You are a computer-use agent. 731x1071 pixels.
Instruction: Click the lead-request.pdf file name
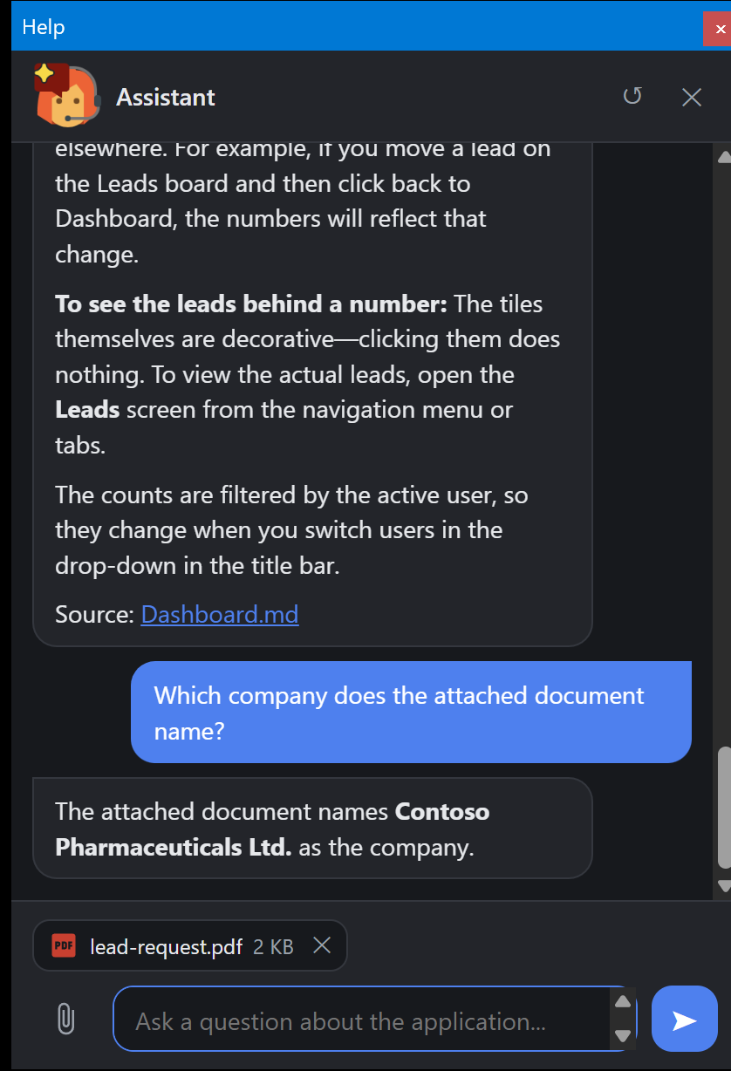pos(166,946)
